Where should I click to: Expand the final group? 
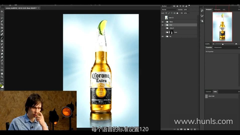165,25
